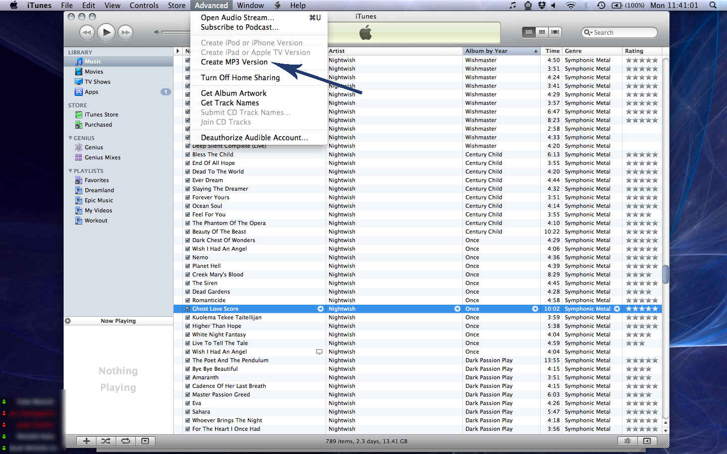Uncheck Amaranth checkbox
Screen dimensions: 727x454
pos(188,377)
